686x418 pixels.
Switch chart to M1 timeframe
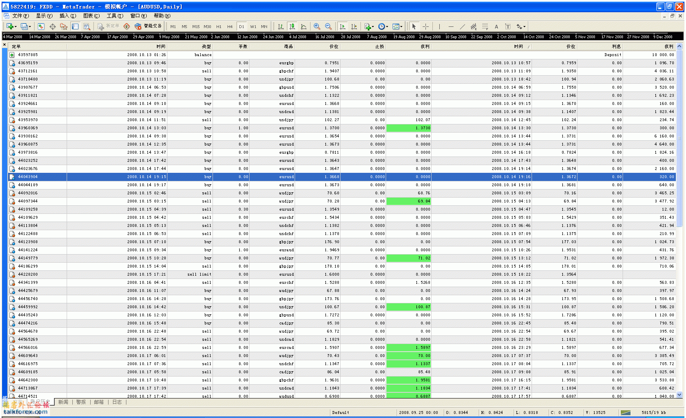click(x=173, y=26)
